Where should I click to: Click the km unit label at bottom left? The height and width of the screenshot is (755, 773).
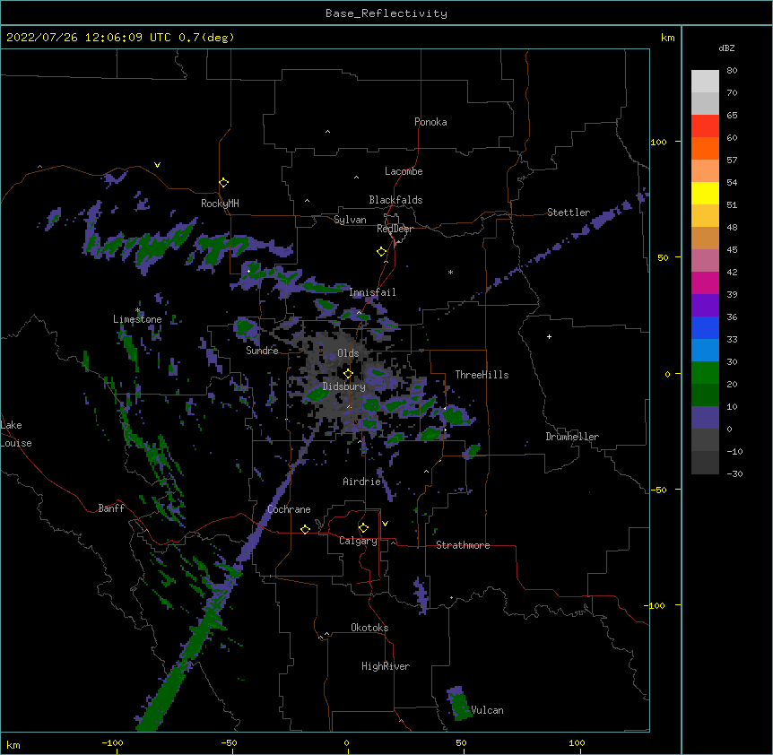click(13, 745)
